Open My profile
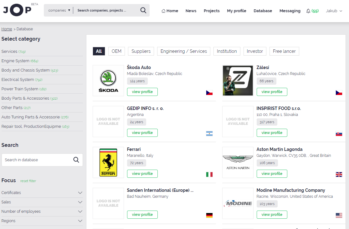Screen dimensions: 349x229 pyautogui.click(x=237, y=11)
